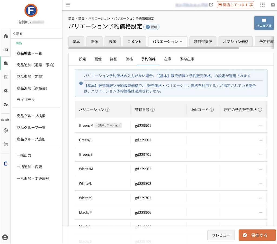Select the 画像 sub-tab under バリエーション
This screenshot has width=277, height=244.
(x=98, y=59)
